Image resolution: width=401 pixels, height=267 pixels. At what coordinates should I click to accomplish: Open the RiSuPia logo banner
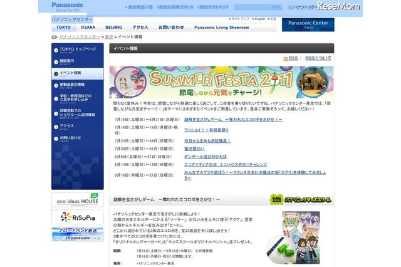(x=78, y=217)
